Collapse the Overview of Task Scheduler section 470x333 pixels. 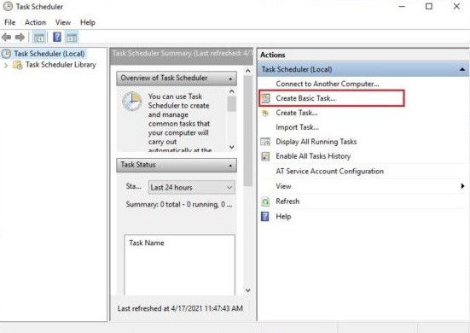(230, 79)
